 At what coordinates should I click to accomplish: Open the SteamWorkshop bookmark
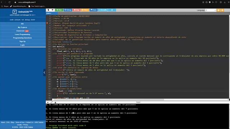coord(18,6)
